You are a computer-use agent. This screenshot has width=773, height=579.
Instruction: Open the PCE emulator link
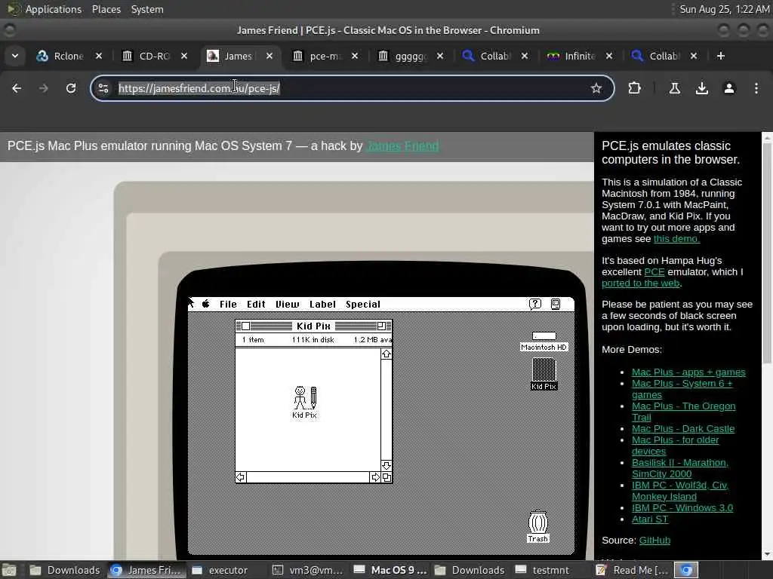tap(654, 271)
